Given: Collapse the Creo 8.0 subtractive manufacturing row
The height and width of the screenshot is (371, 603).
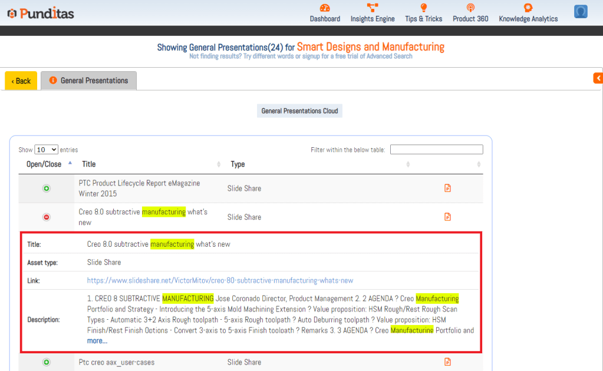Looking at the screenshot, I should pyautogui.click(x=47, y=217).
